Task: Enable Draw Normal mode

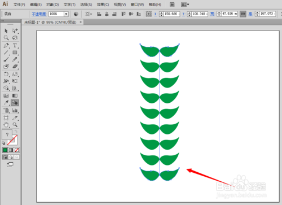Action: 5,157
